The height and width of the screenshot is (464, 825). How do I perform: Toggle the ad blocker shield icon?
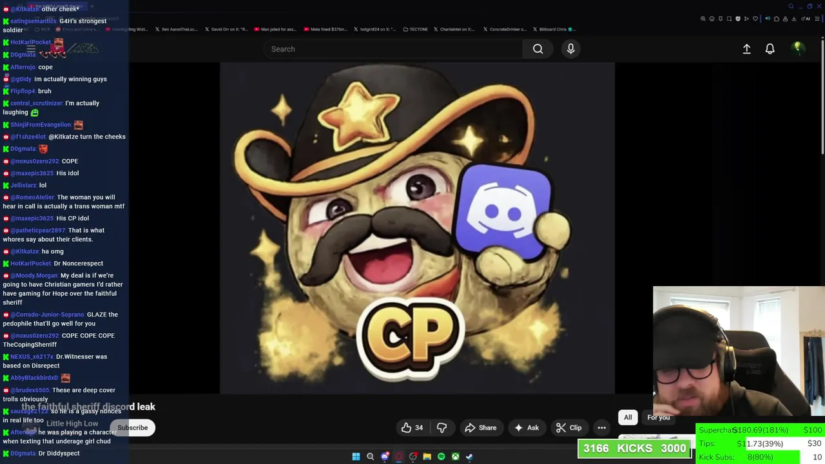(x=737, y=19)
